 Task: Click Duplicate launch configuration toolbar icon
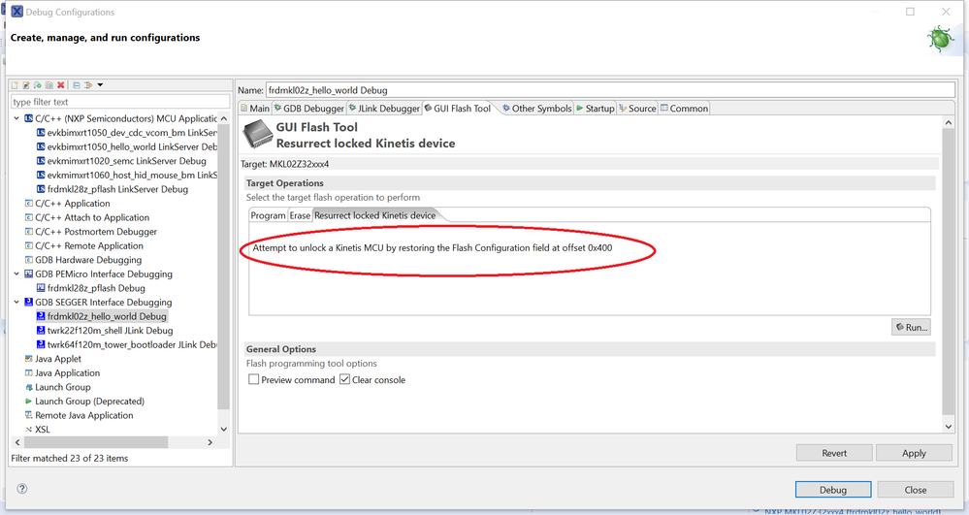click(48, 85)
